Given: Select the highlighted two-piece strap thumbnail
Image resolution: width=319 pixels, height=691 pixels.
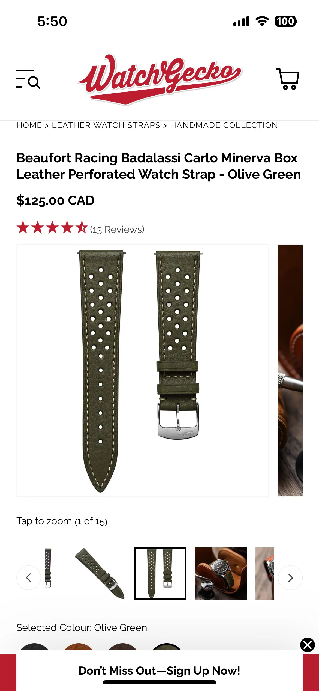Looking at the screenshot, I should [x=160, y=574].
